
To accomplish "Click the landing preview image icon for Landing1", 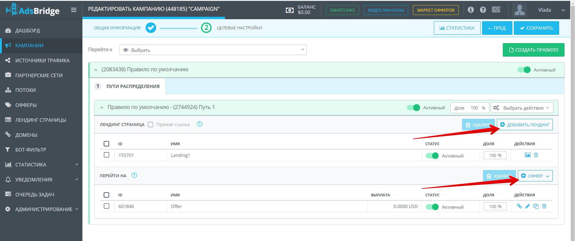I will pos(528,155).
